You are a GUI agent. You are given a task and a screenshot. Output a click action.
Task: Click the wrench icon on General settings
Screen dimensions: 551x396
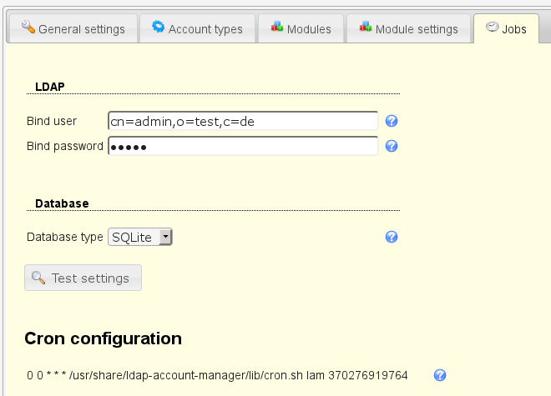(x=28, y=28)
